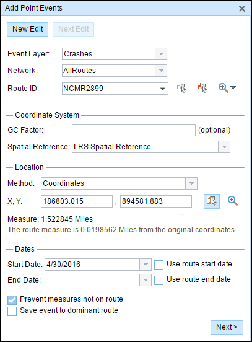Click the Location section heading

point(29,167)
